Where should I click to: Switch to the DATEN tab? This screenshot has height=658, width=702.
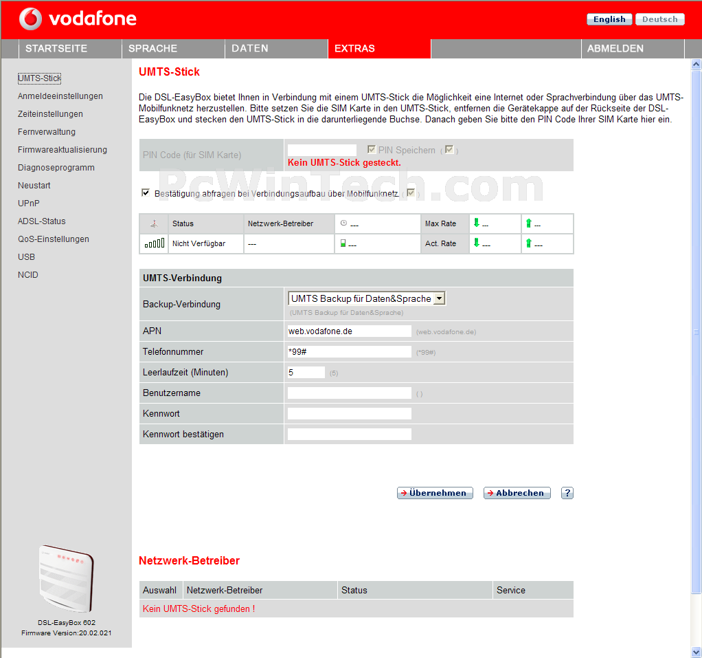276,48
